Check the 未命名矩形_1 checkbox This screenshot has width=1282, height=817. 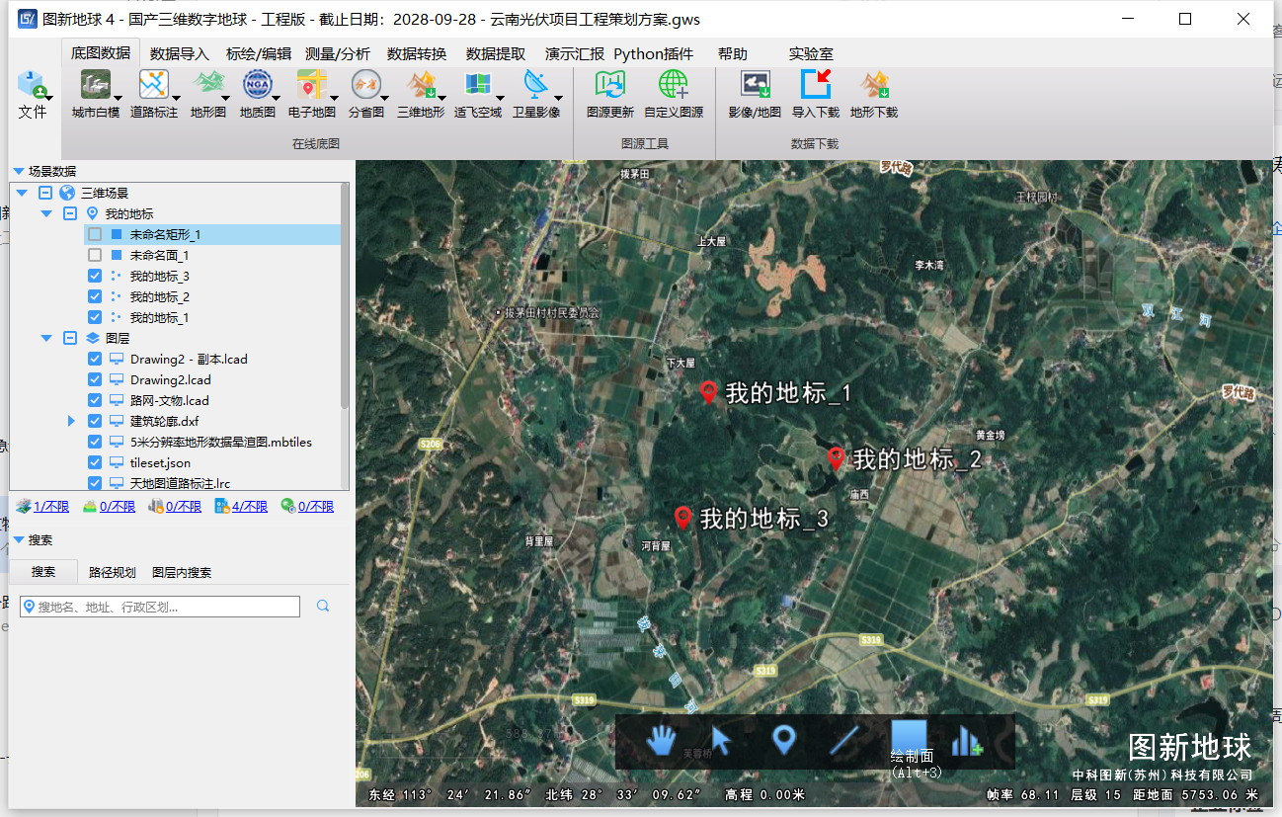95,234
